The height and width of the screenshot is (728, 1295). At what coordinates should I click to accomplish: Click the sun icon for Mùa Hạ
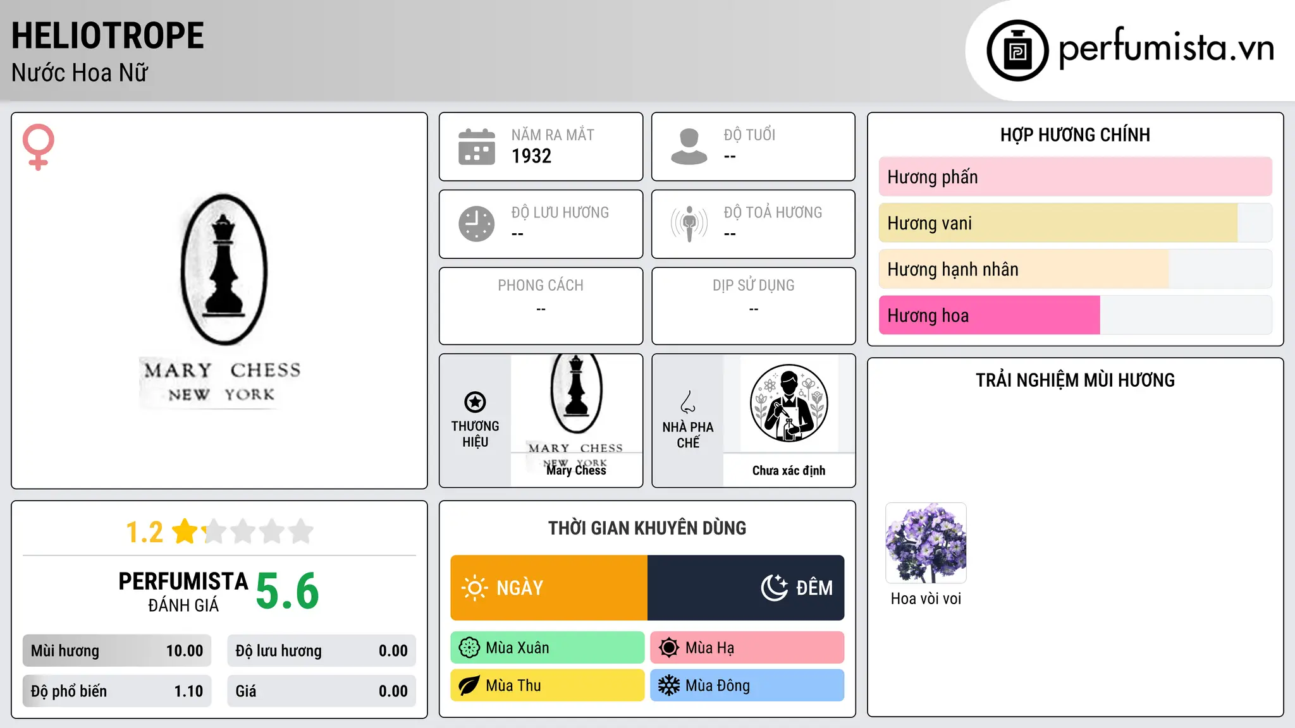(x=669, y=648)
